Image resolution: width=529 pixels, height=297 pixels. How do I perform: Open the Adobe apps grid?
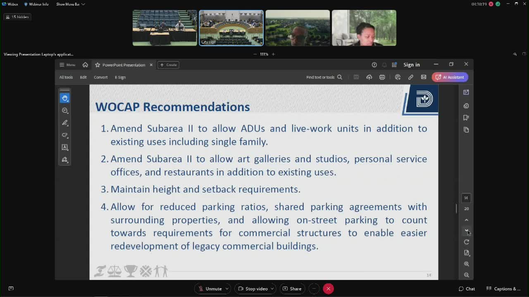tap(394, 65)
